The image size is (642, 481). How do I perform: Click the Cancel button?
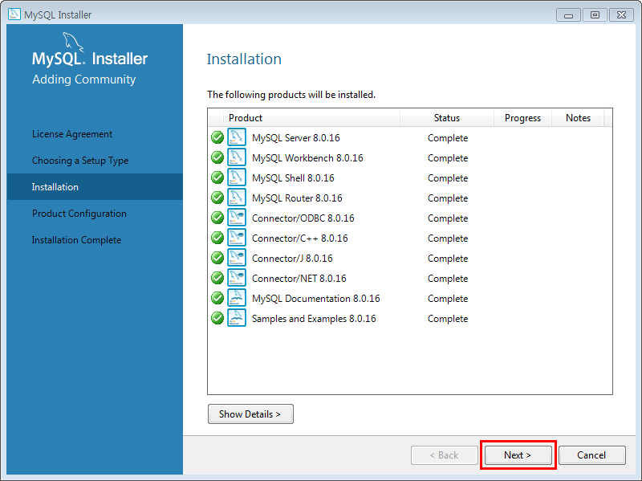591,455
